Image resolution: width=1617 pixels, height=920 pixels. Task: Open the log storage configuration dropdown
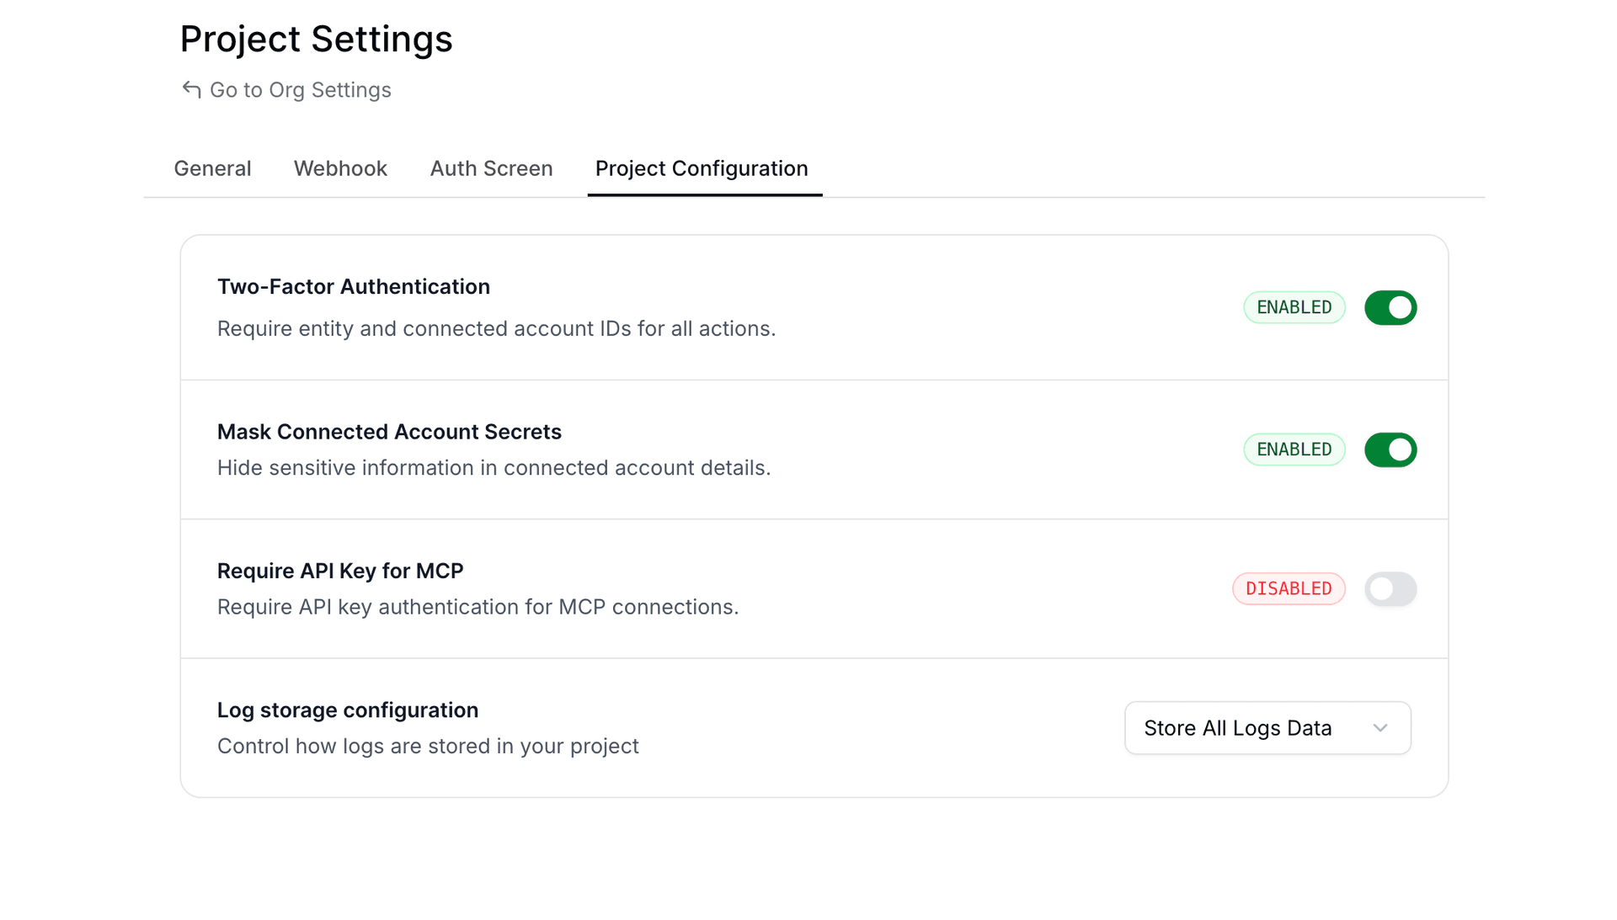(1267, 727)
